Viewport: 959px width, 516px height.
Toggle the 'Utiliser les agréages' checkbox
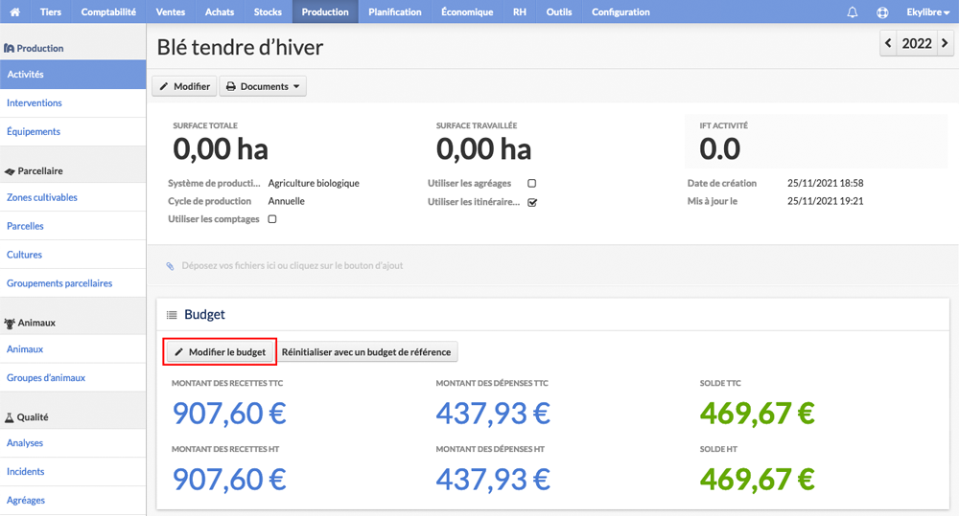click(531, 183)
